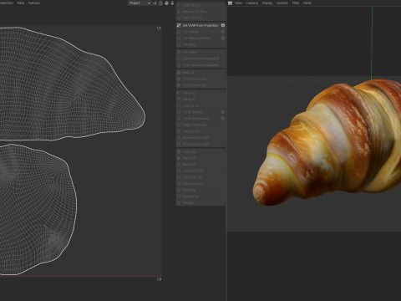Click the Remove UV Pins tool
The height and width of the screenshot is (301, 401).
click(200, 12)
